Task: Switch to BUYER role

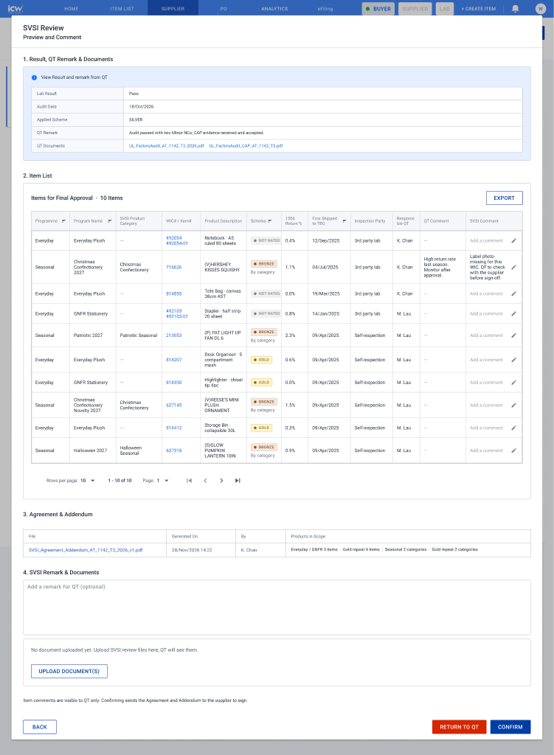Action: click(378, 9)
